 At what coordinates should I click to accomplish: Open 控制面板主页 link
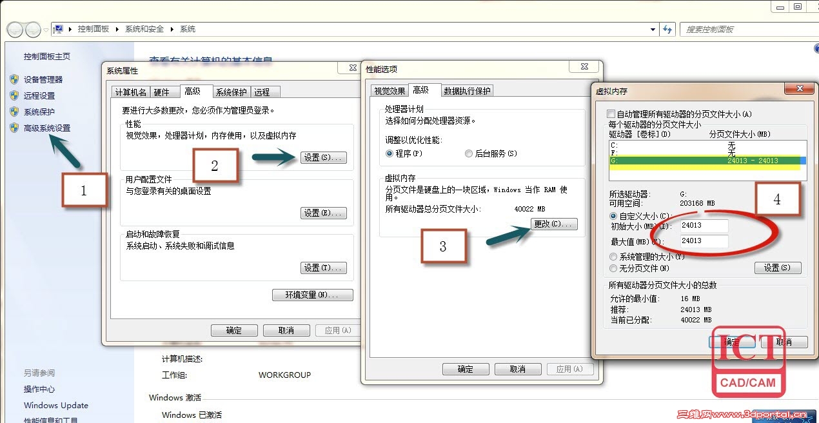coord(47,57)
